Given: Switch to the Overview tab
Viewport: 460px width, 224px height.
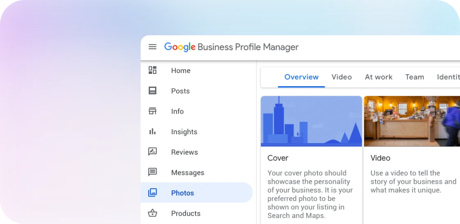Looking at the screenshot, I should tap(301, 77).
